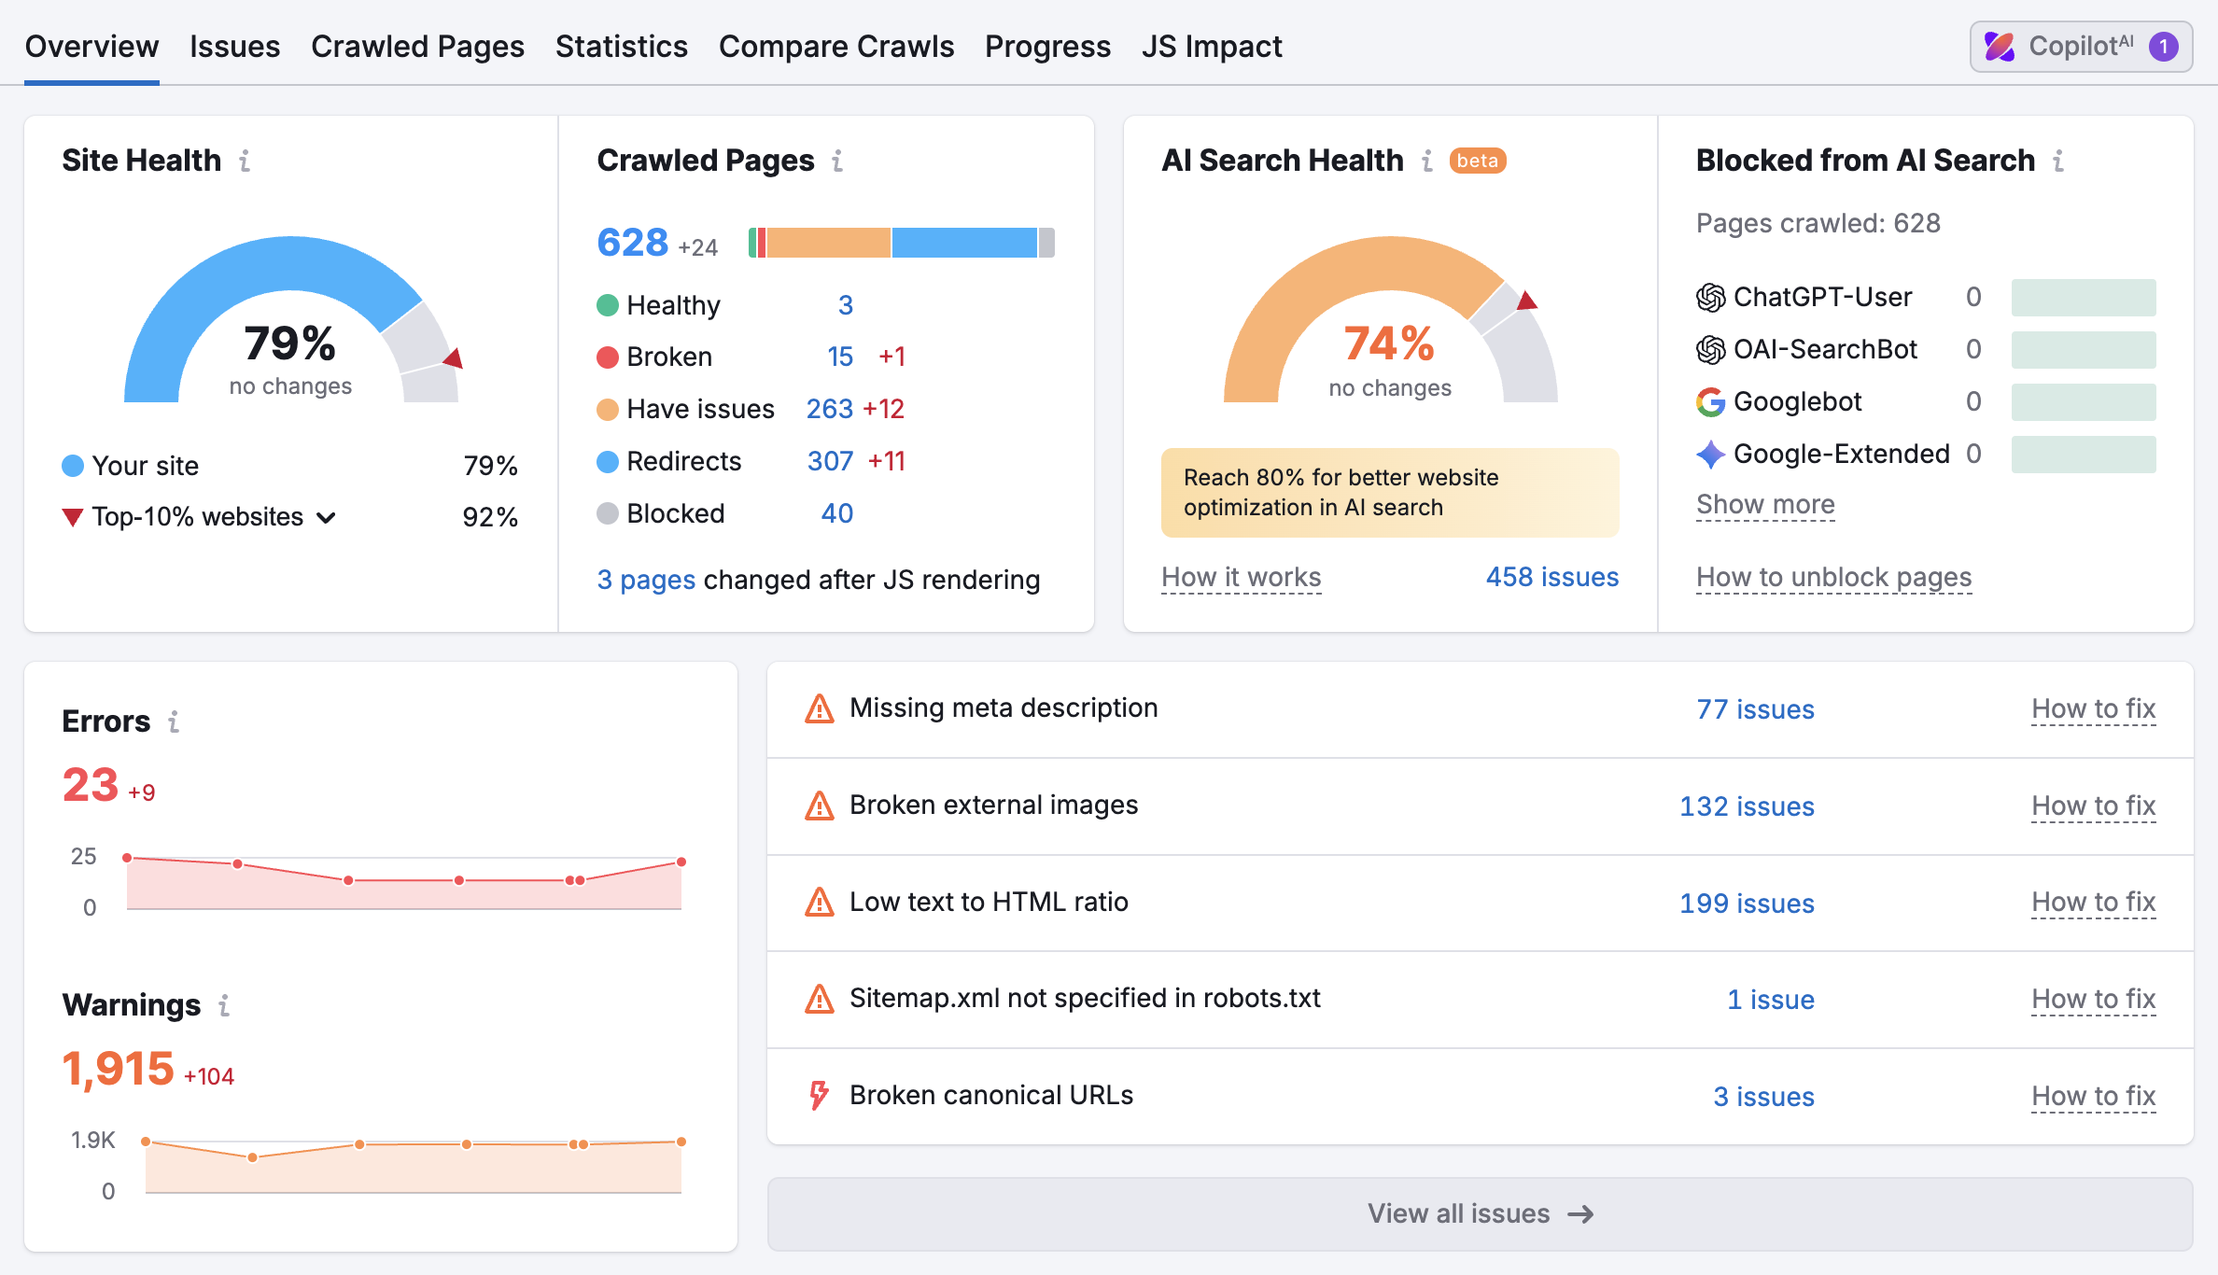Viewport: 2218px width, 1275px height.
Task: Open the JS Impact tab
Action: (1212, 46)
